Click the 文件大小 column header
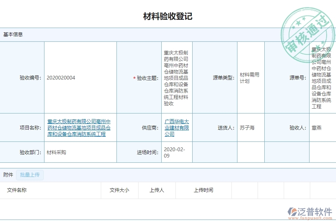The height and width of the screenshot is (224, 336). (119, 190)
